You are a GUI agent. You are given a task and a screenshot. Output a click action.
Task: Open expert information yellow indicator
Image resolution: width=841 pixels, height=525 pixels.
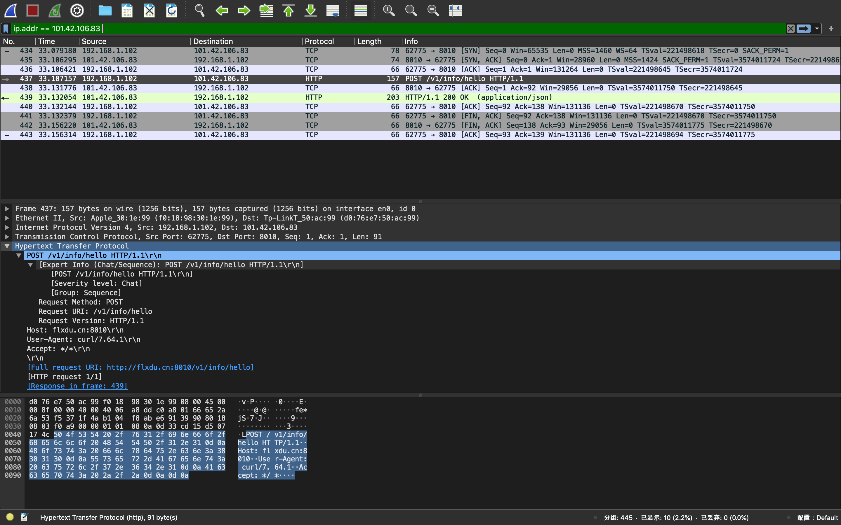(x=10, y=517)
